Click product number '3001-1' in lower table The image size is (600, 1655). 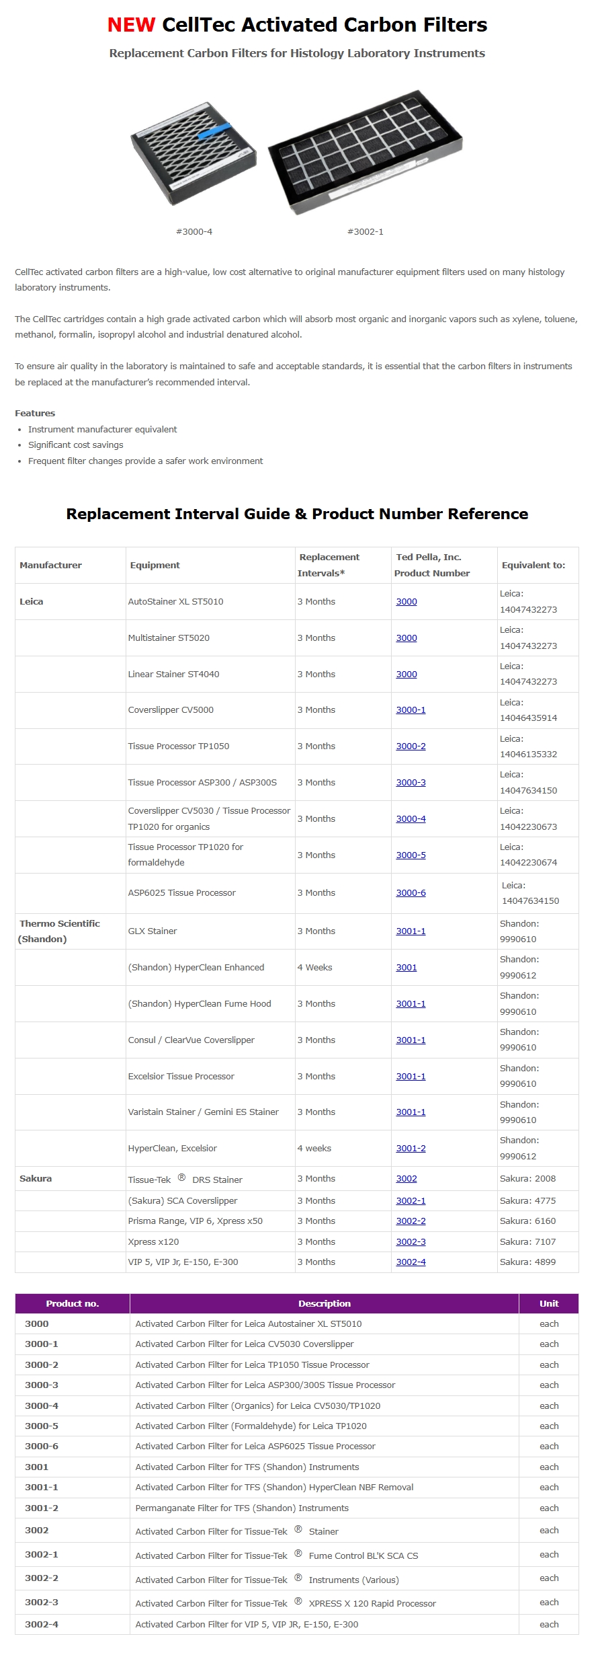[x=42, y=1488]
